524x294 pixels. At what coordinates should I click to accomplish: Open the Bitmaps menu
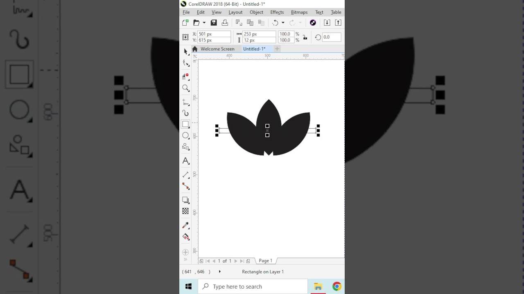click(x=299, y=12)
